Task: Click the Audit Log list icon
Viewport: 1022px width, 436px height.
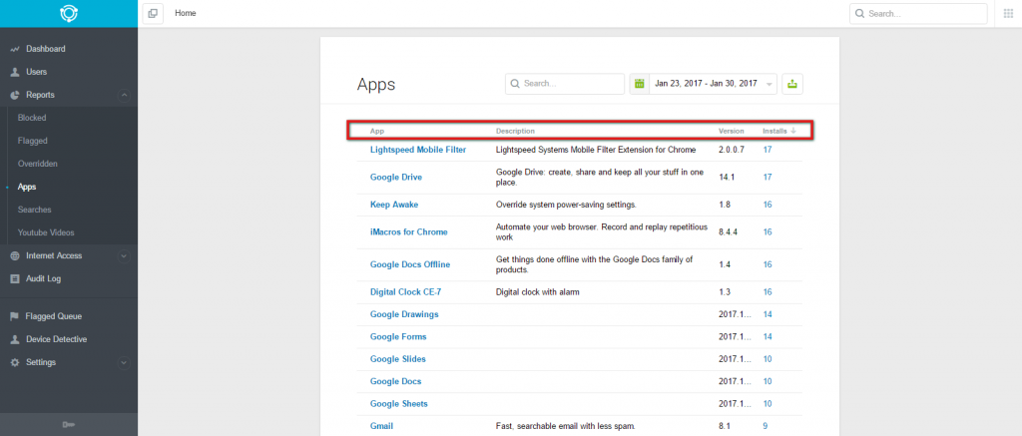Action: coord(15,279)
